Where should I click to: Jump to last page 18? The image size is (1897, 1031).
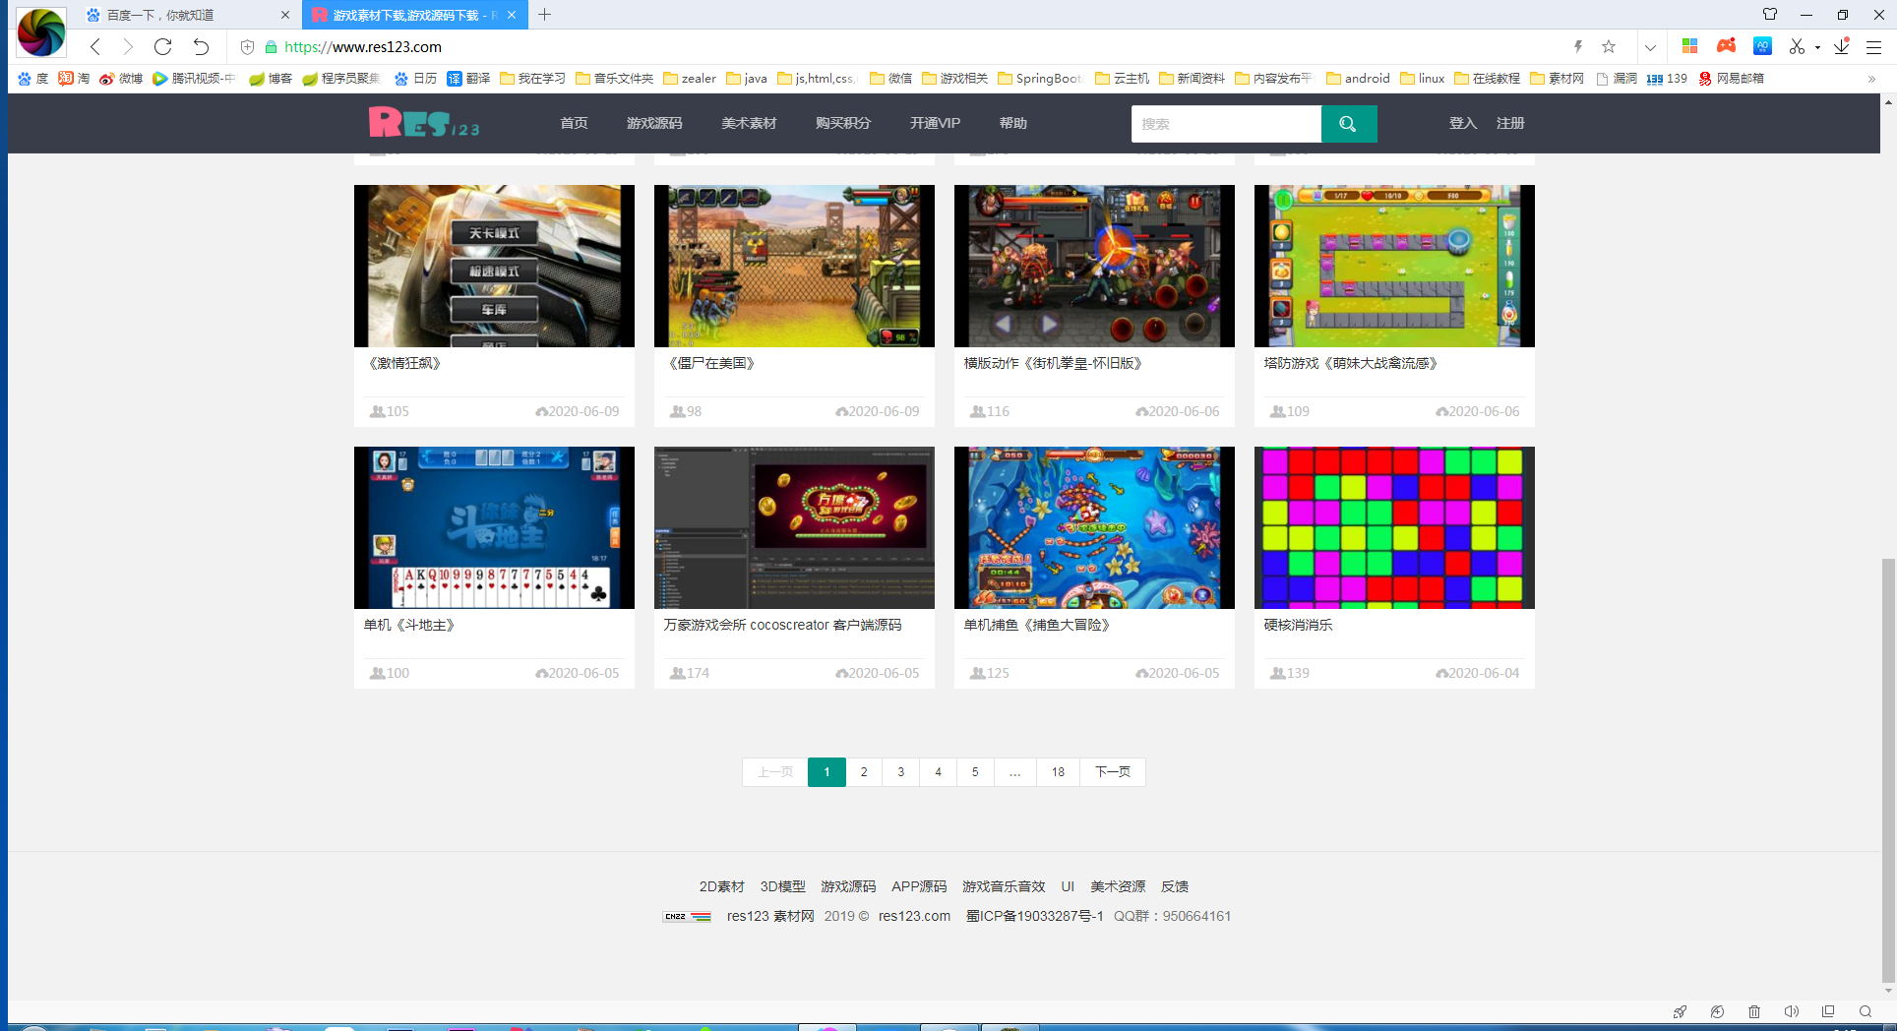[x=1058, y=772]
